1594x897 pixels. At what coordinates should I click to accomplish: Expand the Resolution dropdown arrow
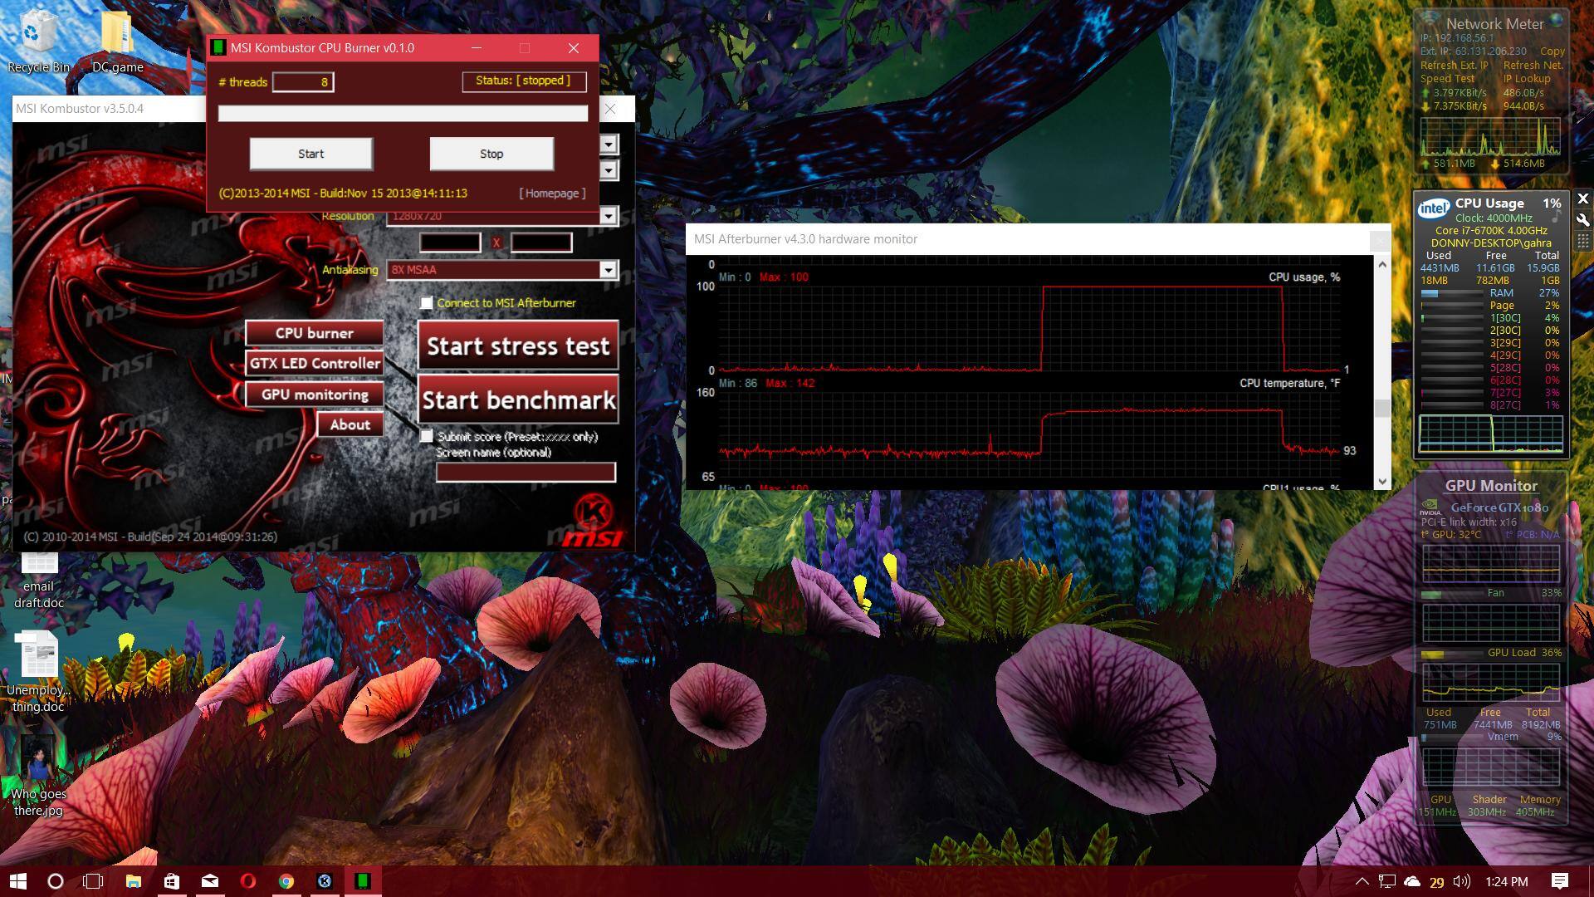(x=609, y=216)
